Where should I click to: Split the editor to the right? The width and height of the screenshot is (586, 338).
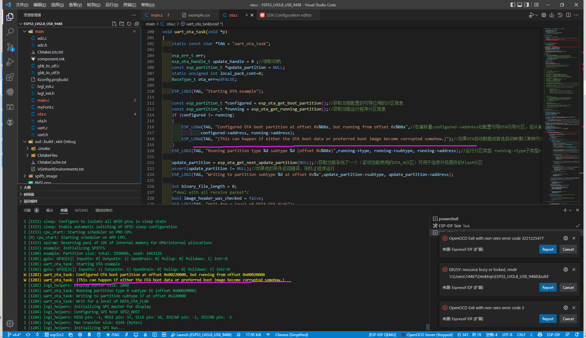point(568,15)
